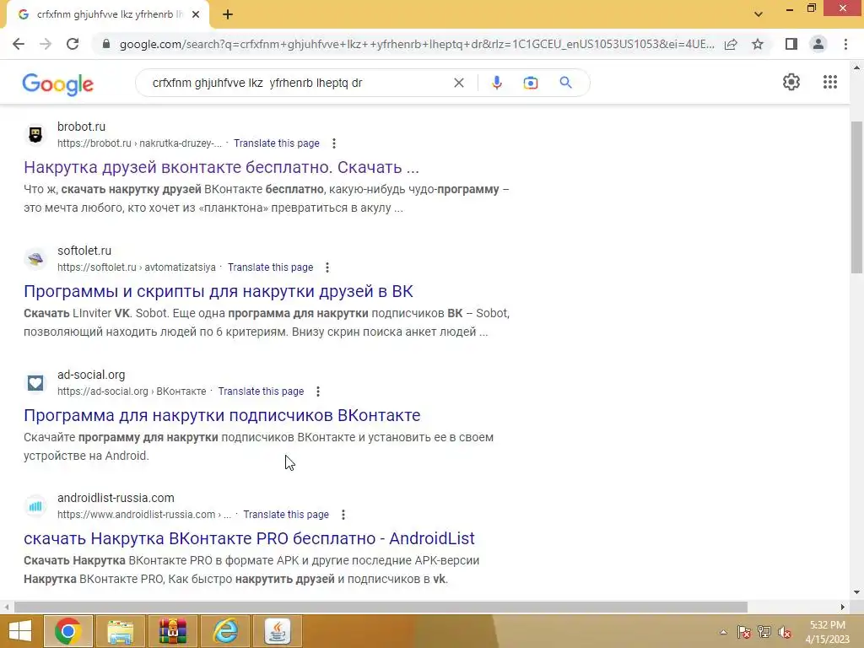Click the androidlist-russia.com site favicon

point(35,506)
